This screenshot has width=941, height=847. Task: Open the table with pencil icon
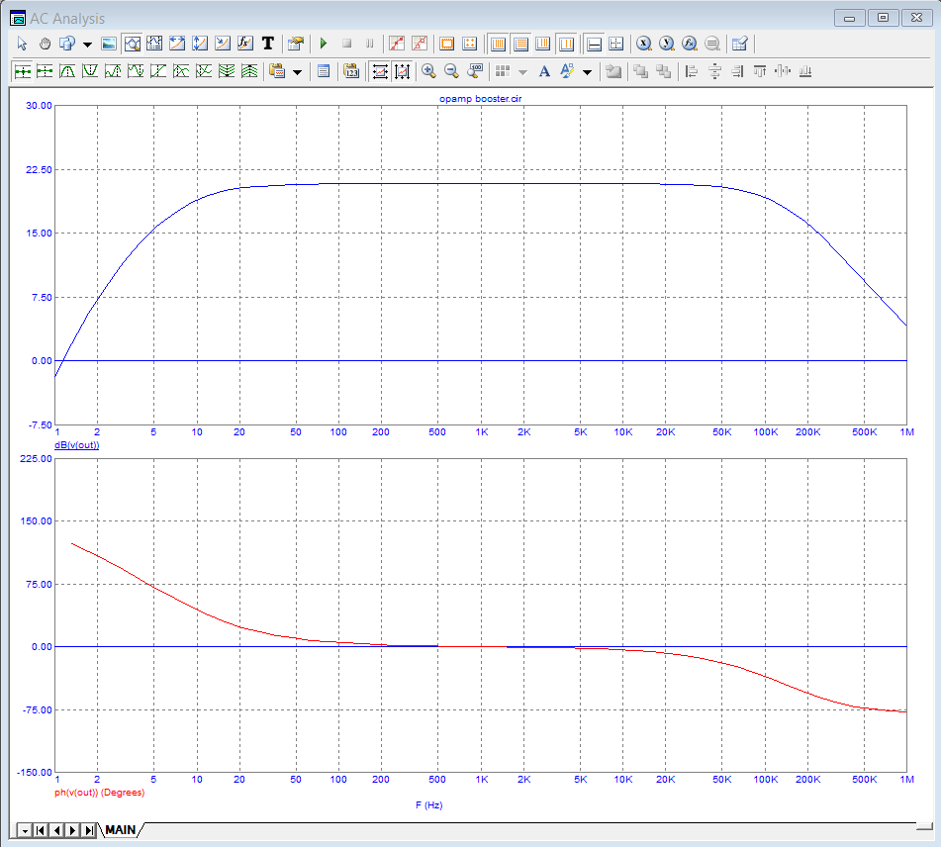[740, 44]
